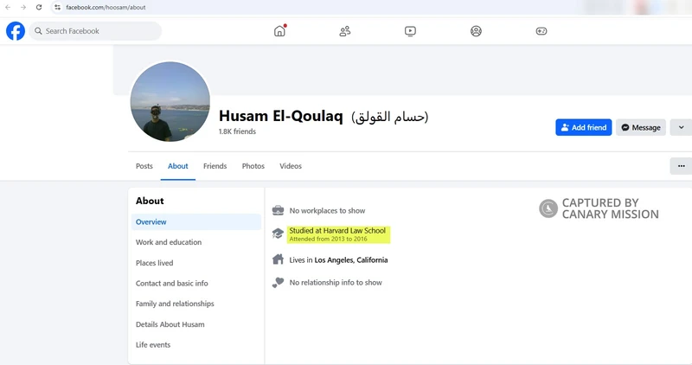
Task: Click the Message button
Action: pos(641,127)
